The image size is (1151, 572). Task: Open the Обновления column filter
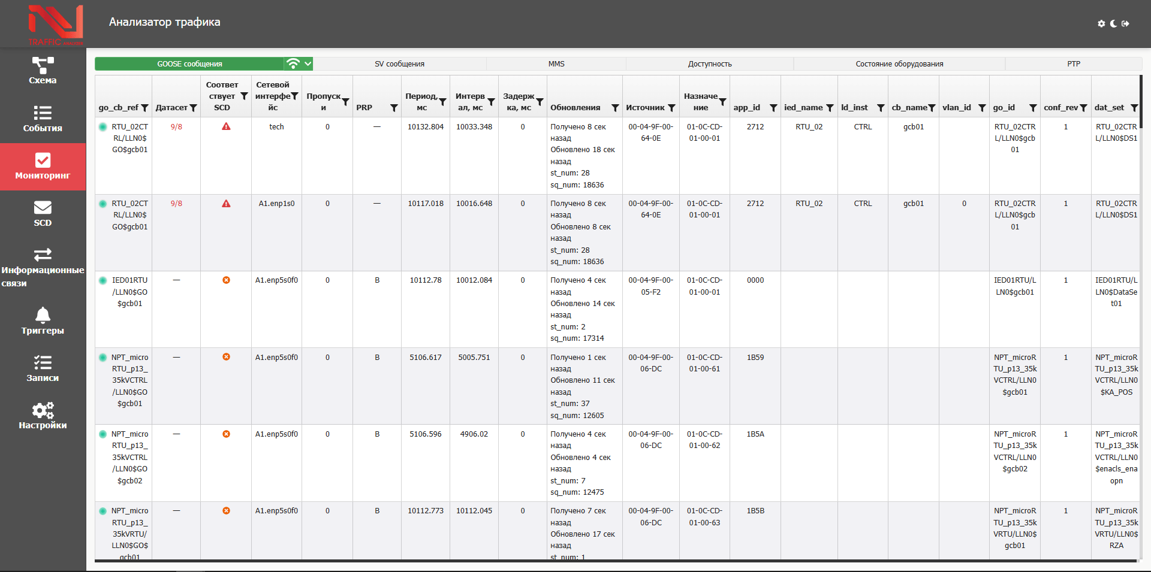point(615,108)
